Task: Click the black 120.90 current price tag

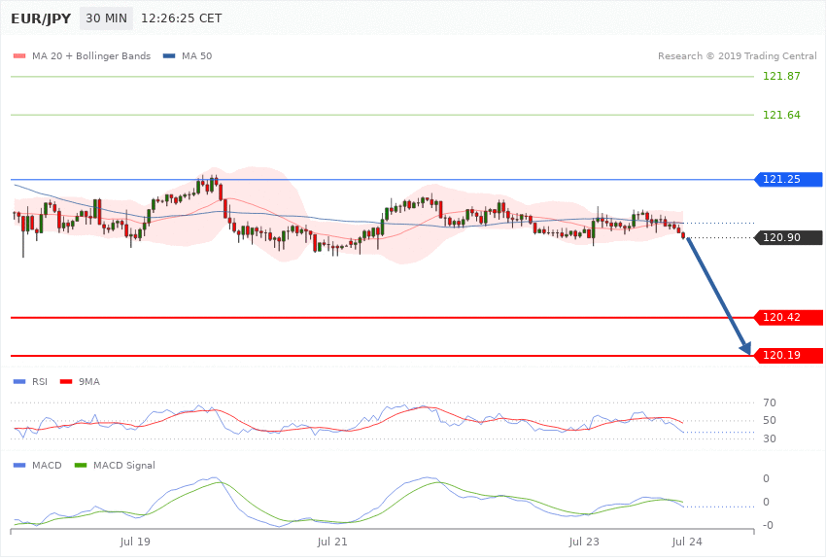Action: (788, 237)
